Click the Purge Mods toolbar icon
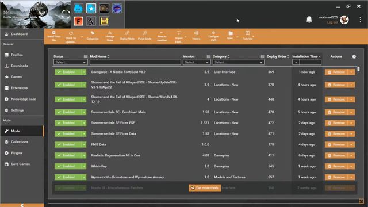 (x=144, y=36)
